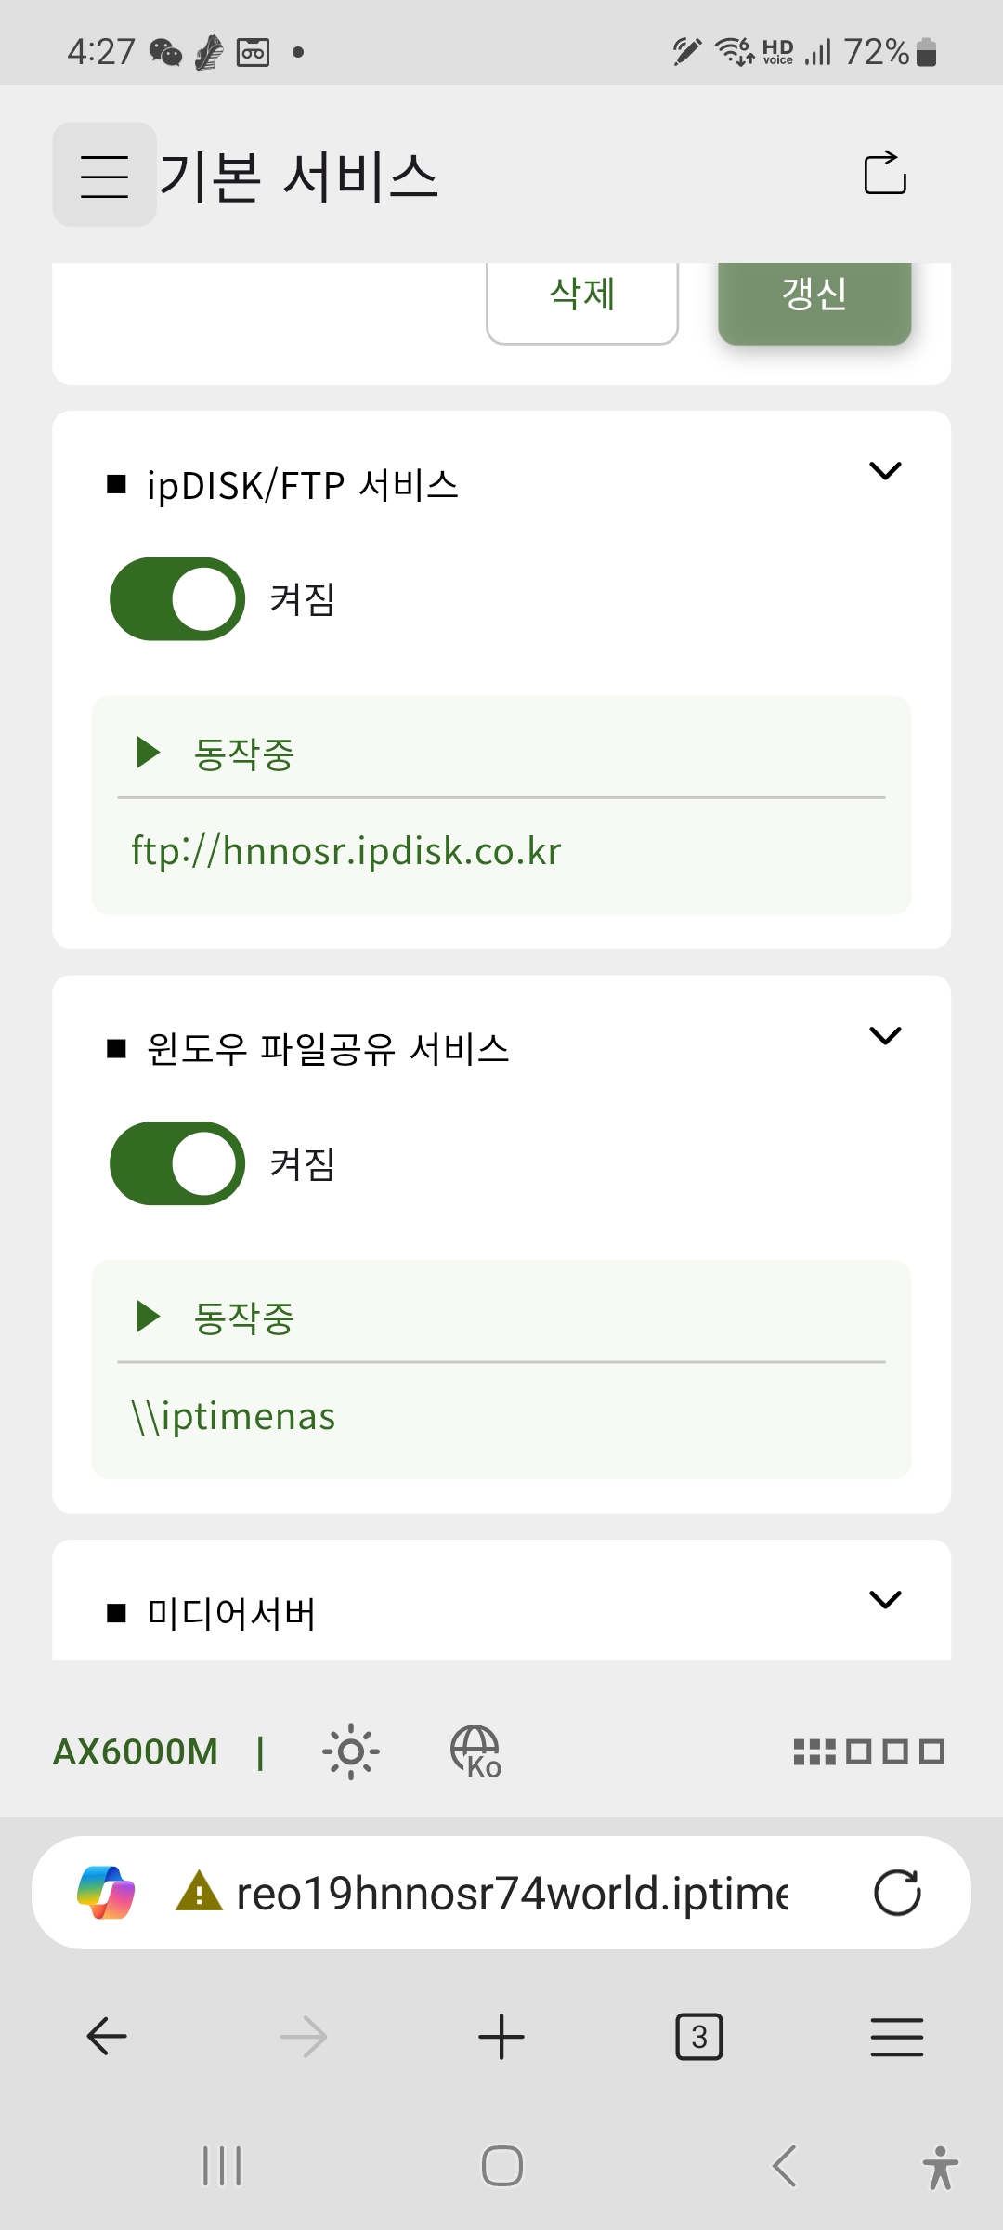Tap the share/export icon in header
This screenshot has height=2230, width=1003.
(885, 173)
